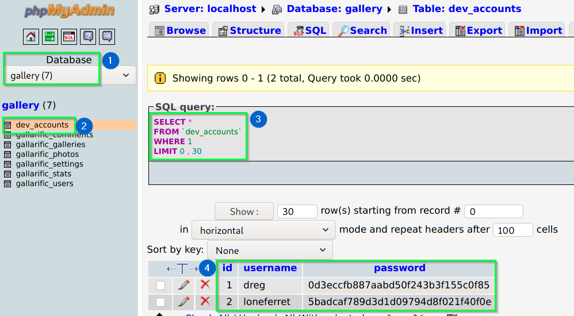
Task: Click table icon beside gallarific_galleries
Action: (x=7, y=144)
